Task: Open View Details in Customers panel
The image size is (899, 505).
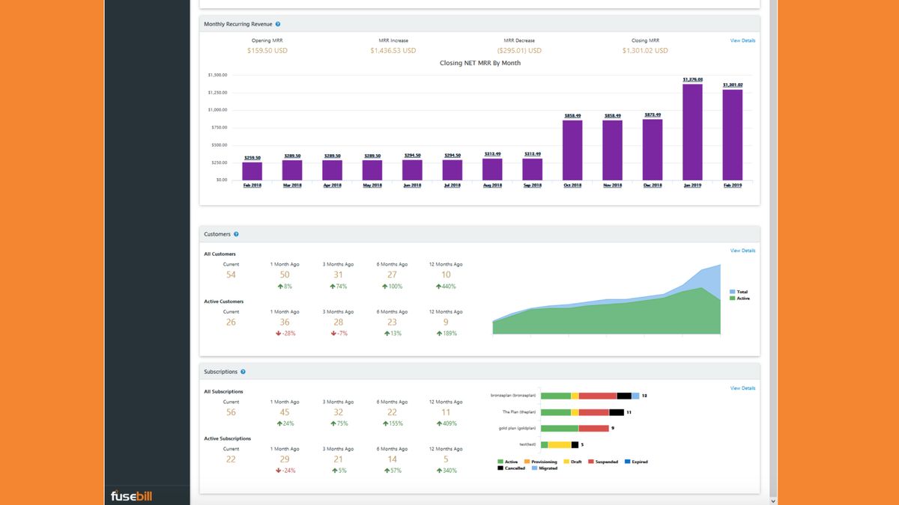Action: (742, 251)
